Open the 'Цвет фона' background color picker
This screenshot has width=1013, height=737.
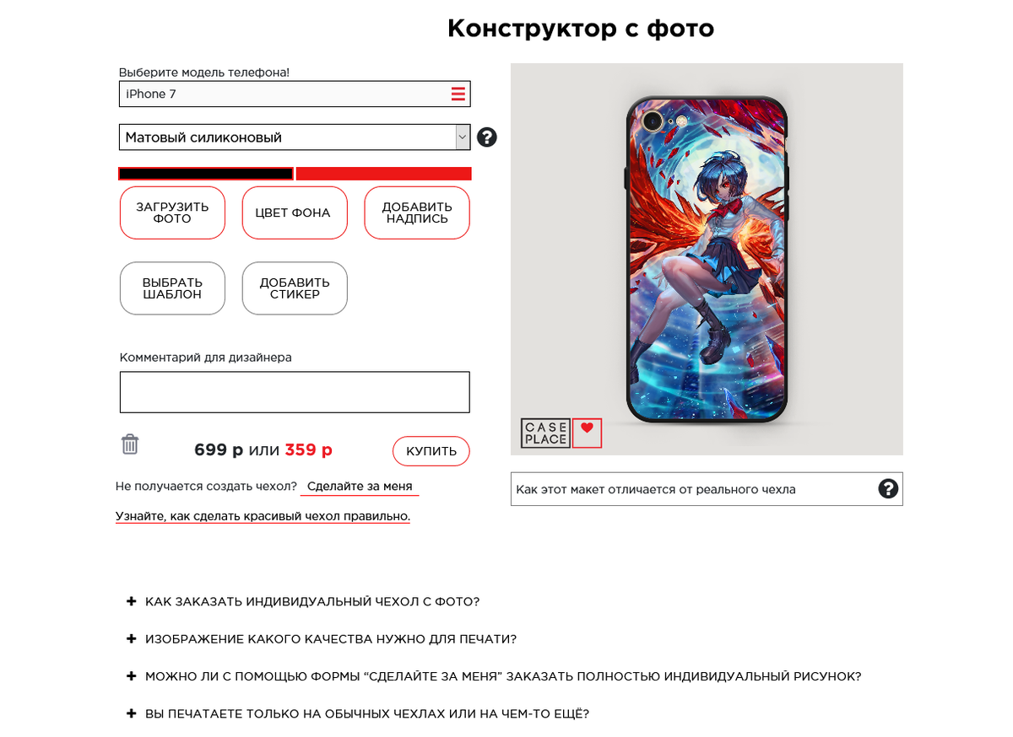[x=295, y=212]
